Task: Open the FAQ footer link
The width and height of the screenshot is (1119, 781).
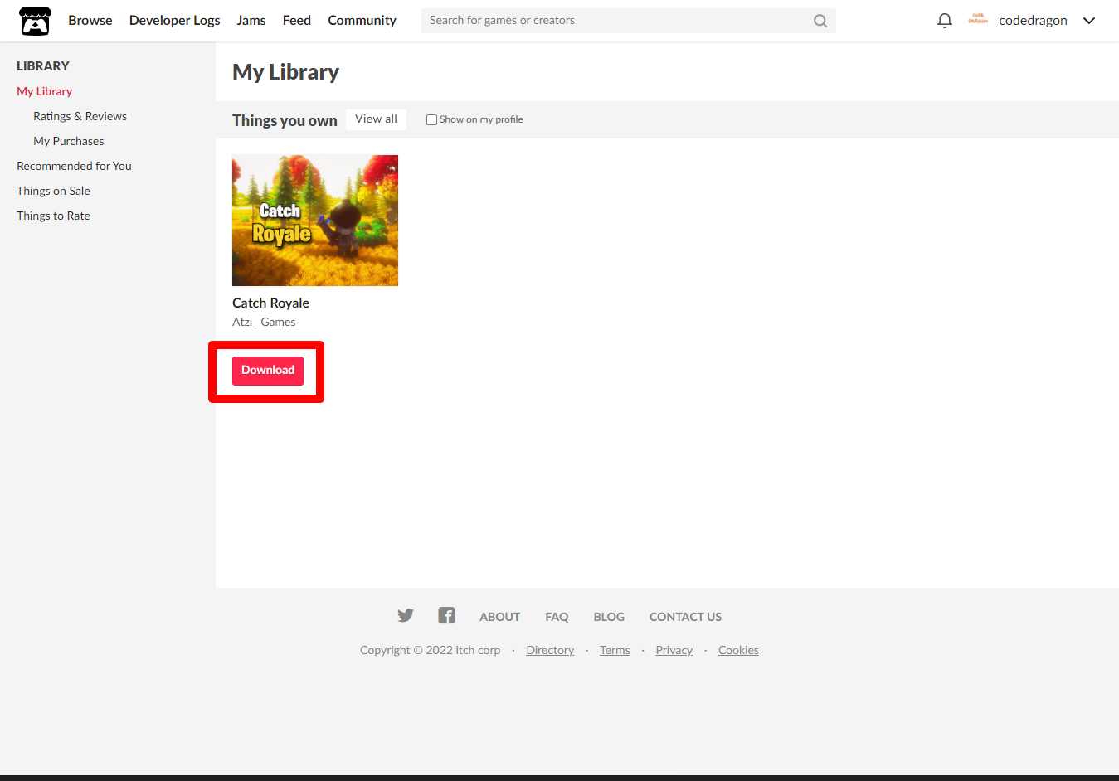Action: tap(557, 617)
